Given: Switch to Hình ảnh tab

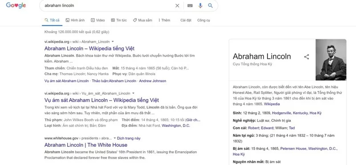Looking at the screenshot, I should tap(75, 20).
